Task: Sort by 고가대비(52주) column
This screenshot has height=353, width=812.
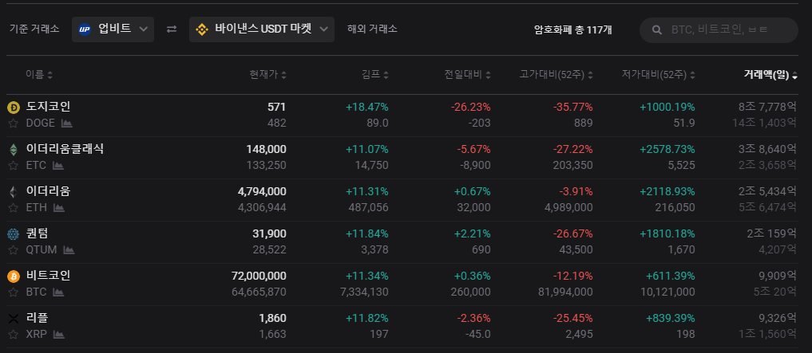Action: pos(557,75)
